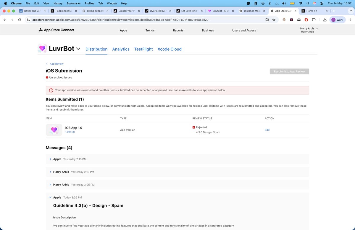The image size is (355, 230).
Task: Click the volume icon in menu bar
Action: (284, 3)
